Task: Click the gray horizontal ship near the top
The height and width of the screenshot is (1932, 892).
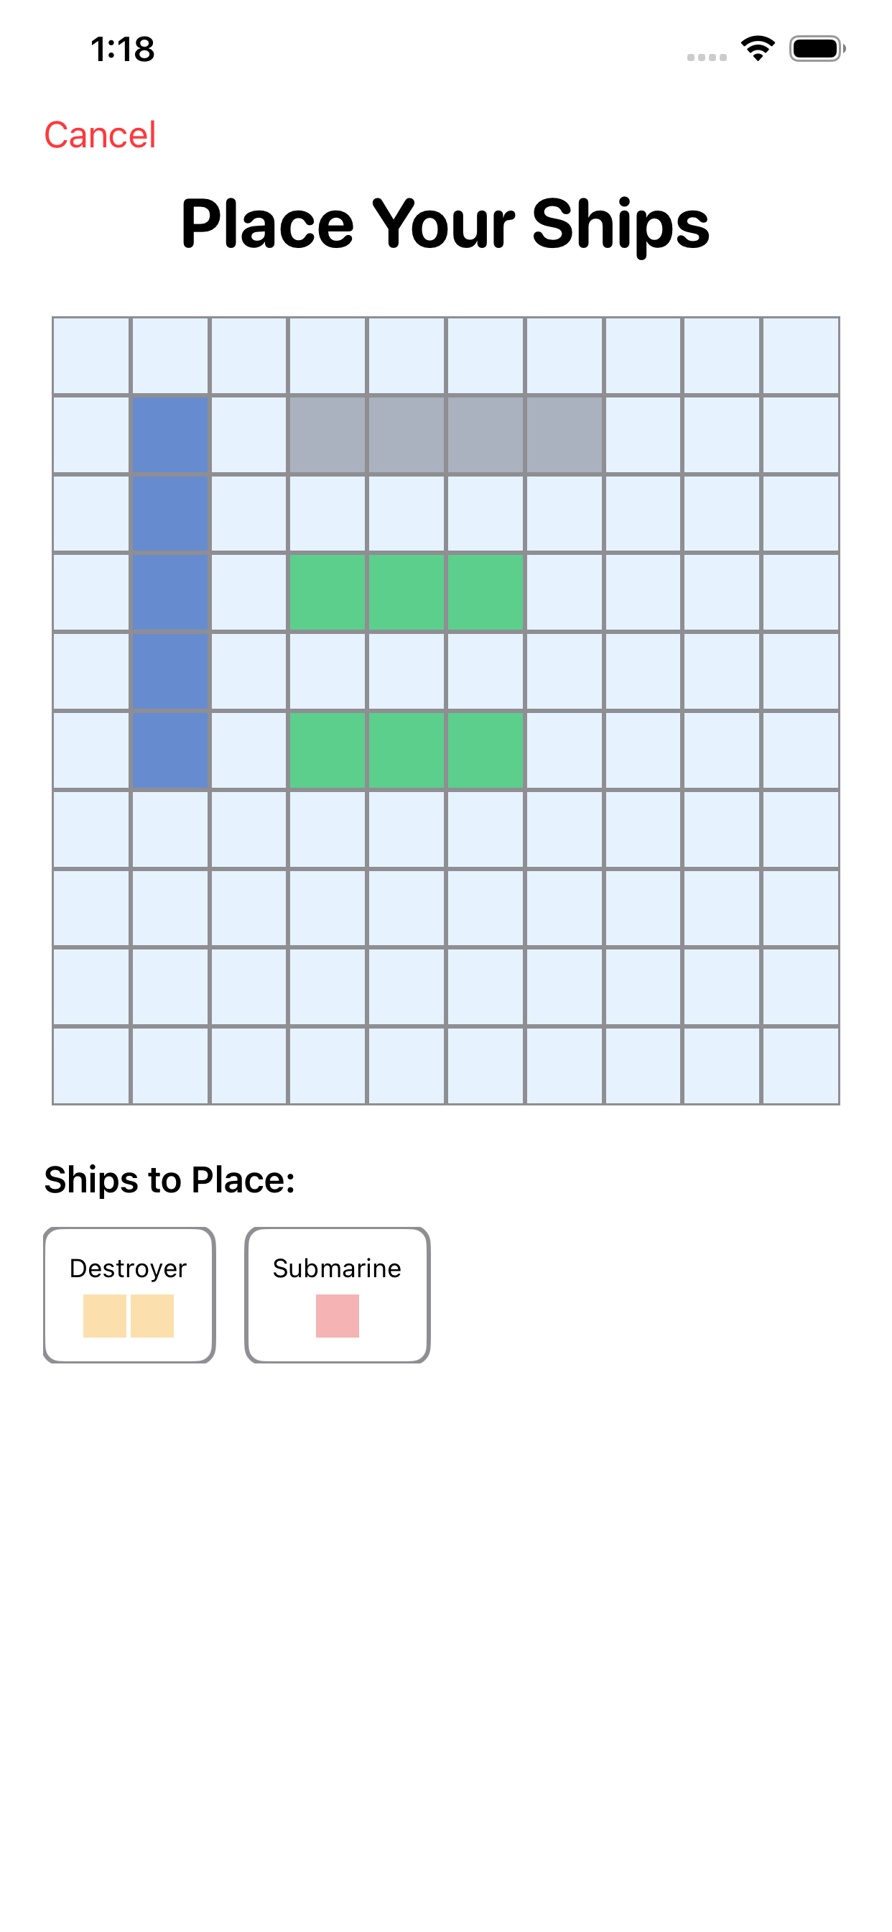Action: tap(446, 435)
